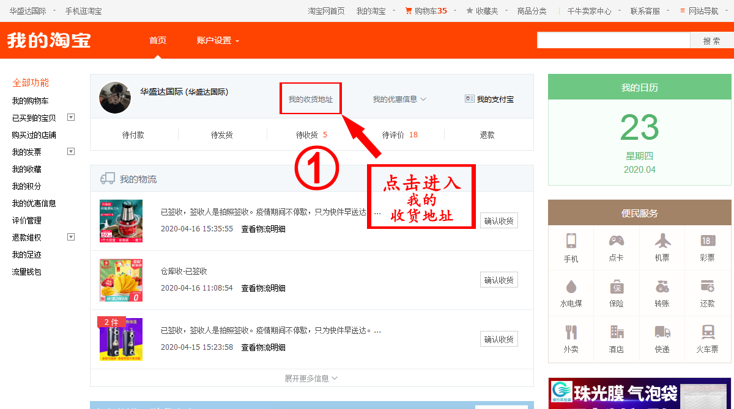Click the 收藏夹 star icon
The width and height of the screenshot is (734, 409).
[x=470, y=11]
